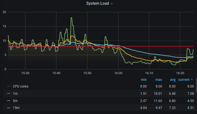The height and width of the screenshot is (114, 197).
Task: Click the 15:30 time axis label
Action: pyautogui.click(x=25, y=73)
